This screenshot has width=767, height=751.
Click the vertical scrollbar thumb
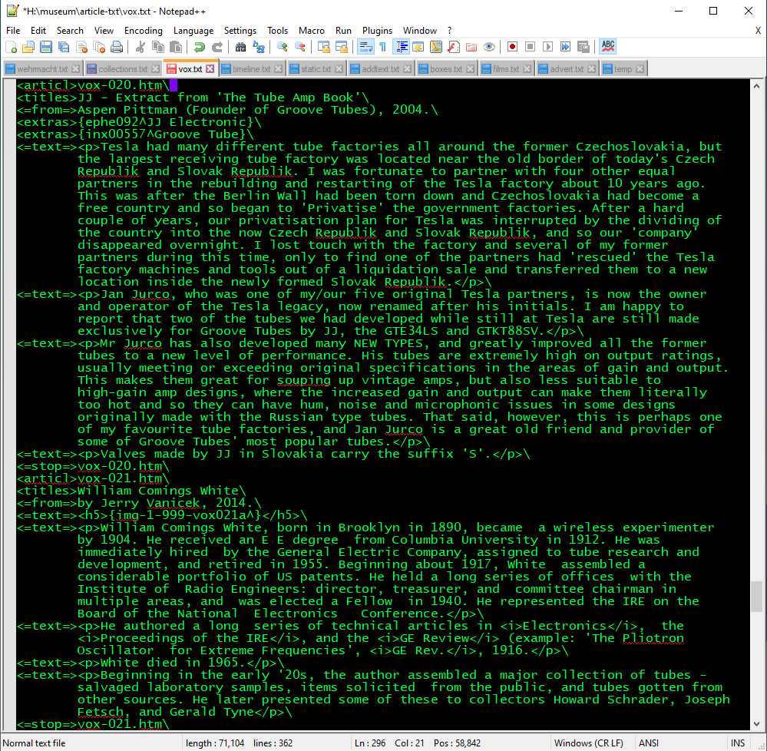[756, 597]
